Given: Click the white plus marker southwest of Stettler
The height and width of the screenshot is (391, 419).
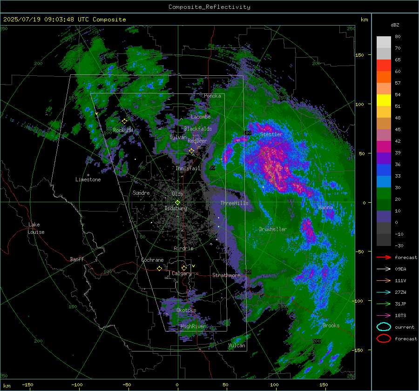Looking at the screenshot, I should (263, 187).
